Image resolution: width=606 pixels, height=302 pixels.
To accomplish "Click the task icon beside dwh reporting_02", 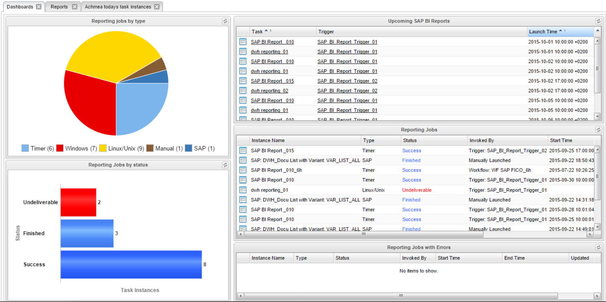I will [243, 90].
